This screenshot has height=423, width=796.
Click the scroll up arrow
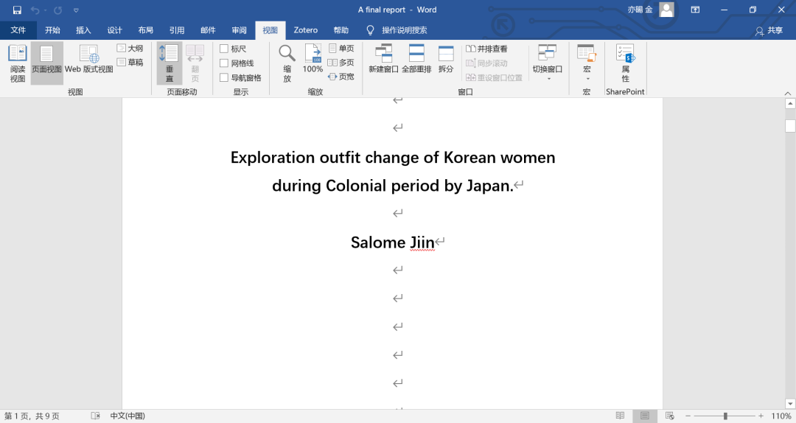(790, 104)
